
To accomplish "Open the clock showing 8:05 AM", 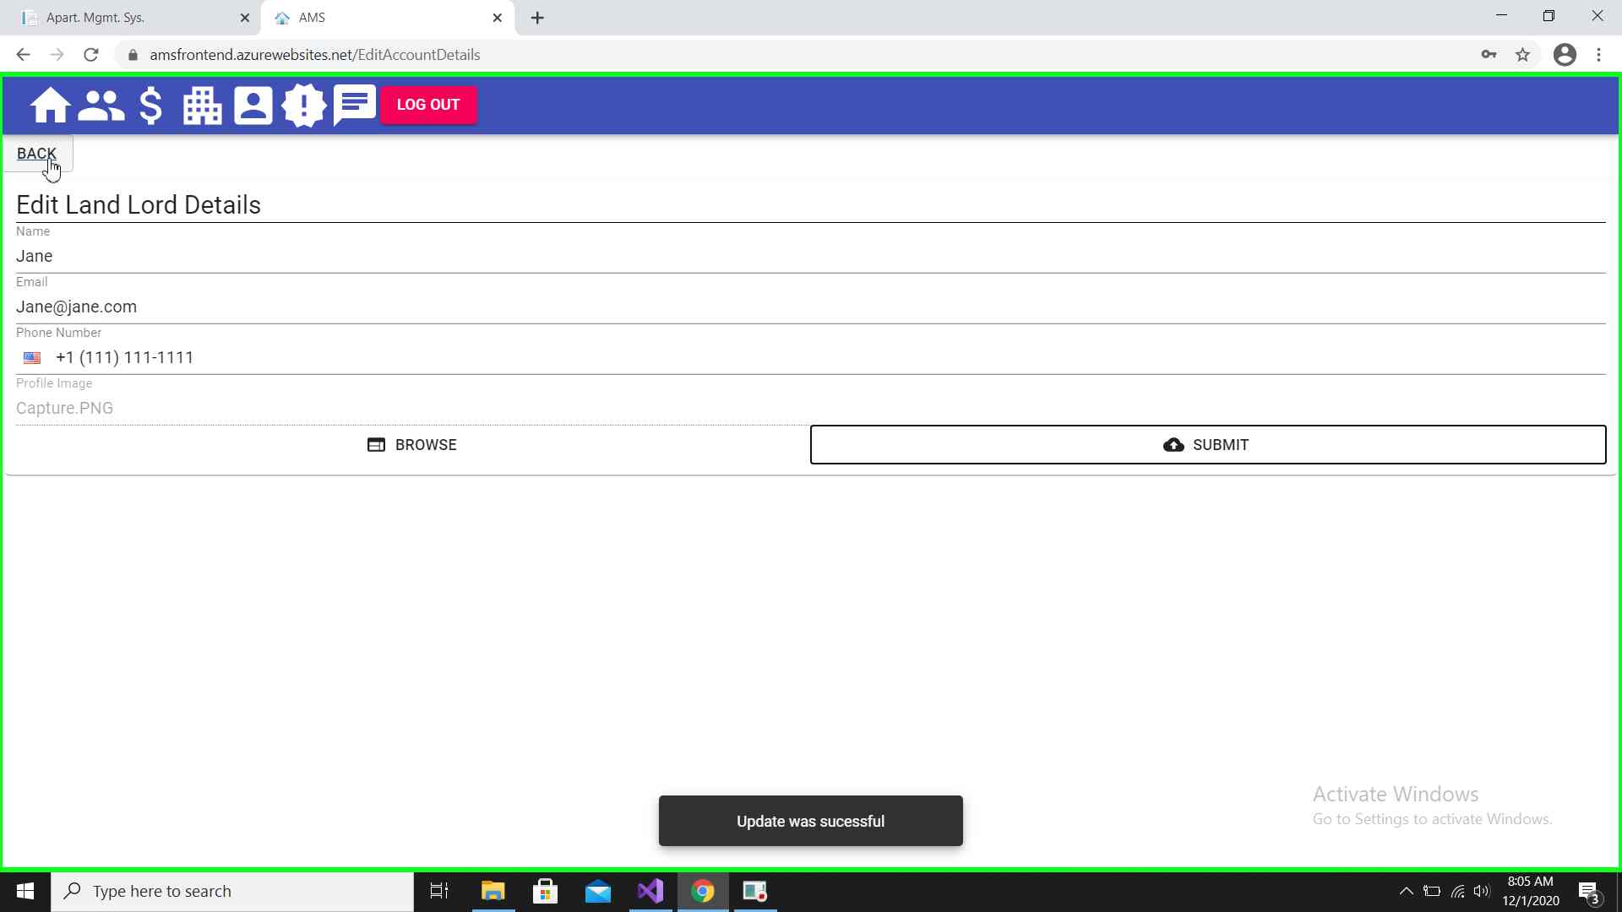I will point(1530,891).
